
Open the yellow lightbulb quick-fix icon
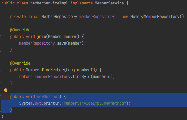[6, 91]
